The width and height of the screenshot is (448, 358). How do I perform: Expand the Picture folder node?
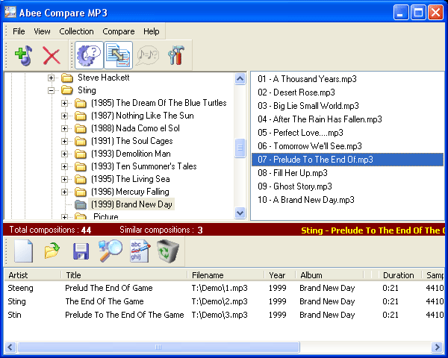pyautogui.click(x=64, y=217)
